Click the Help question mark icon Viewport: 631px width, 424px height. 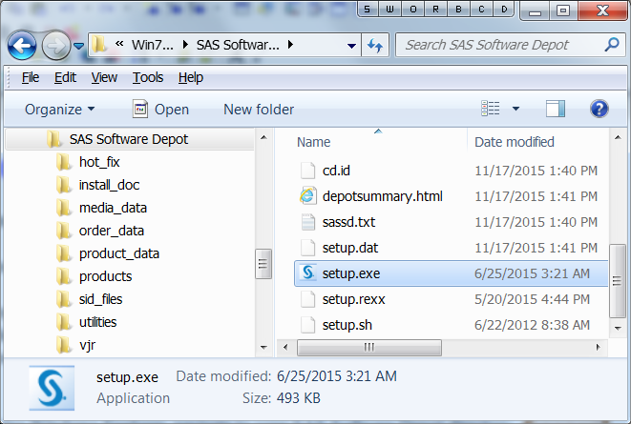[x=599, y=109]
